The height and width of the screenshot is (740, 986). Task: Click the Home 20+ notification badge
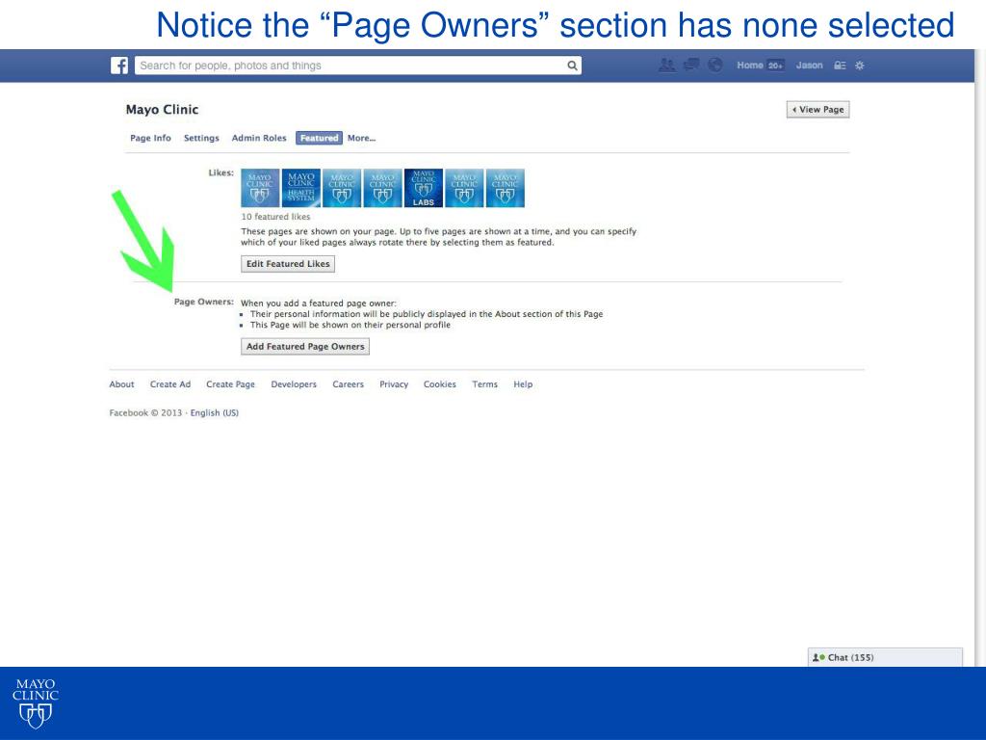click(775, 66)
